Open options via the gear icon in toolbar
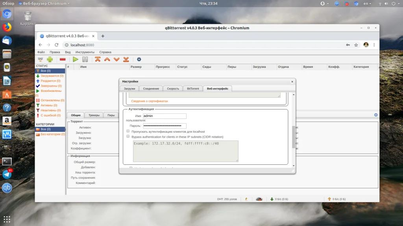The image size is (403, 226). click(x=139, y=60)
